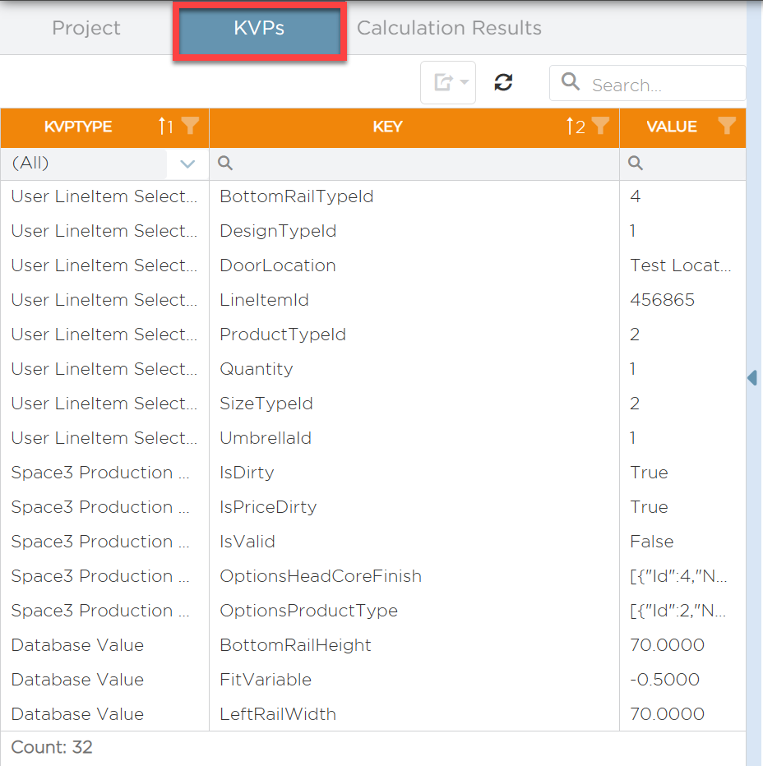Click the Search input field
Viewport: 763px width, 766px height.
click(x=648, y=84)
